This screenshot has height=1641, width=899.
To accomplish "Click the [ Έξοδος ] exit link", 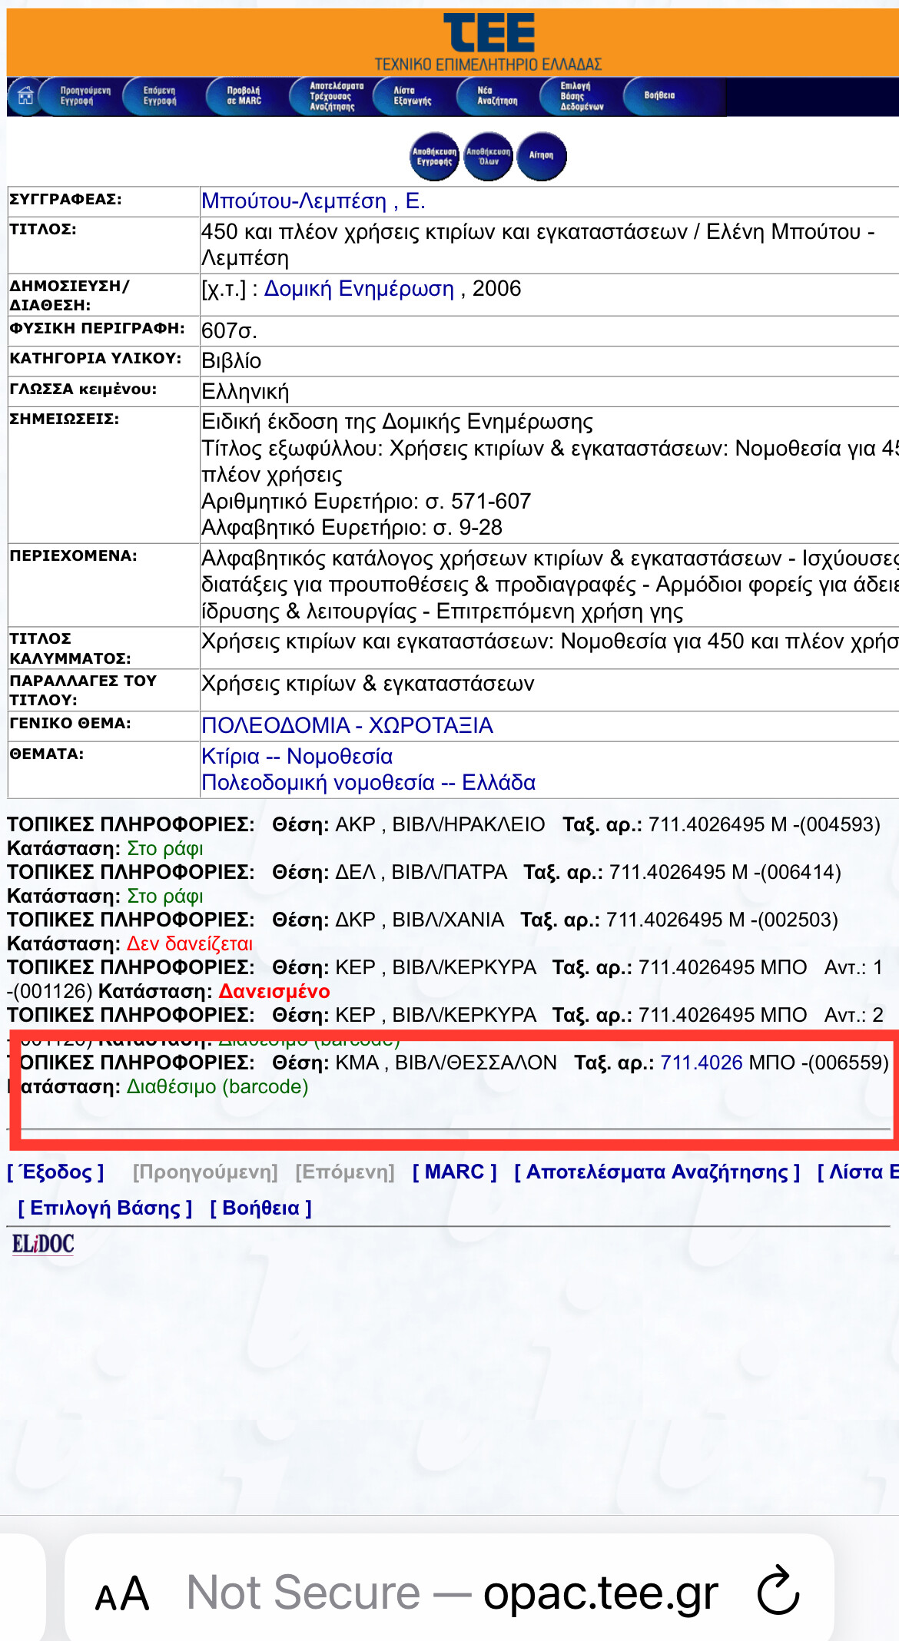I will pyautogui.click(x=55, y=1172).
